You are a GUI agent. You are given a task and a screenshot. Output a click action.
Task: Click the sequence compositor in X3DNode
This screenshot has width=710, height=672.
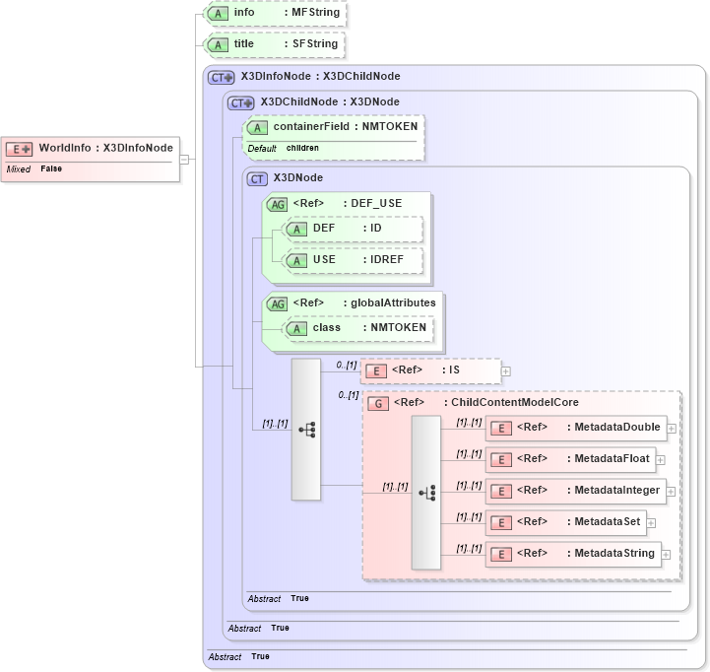pos(306,430)
